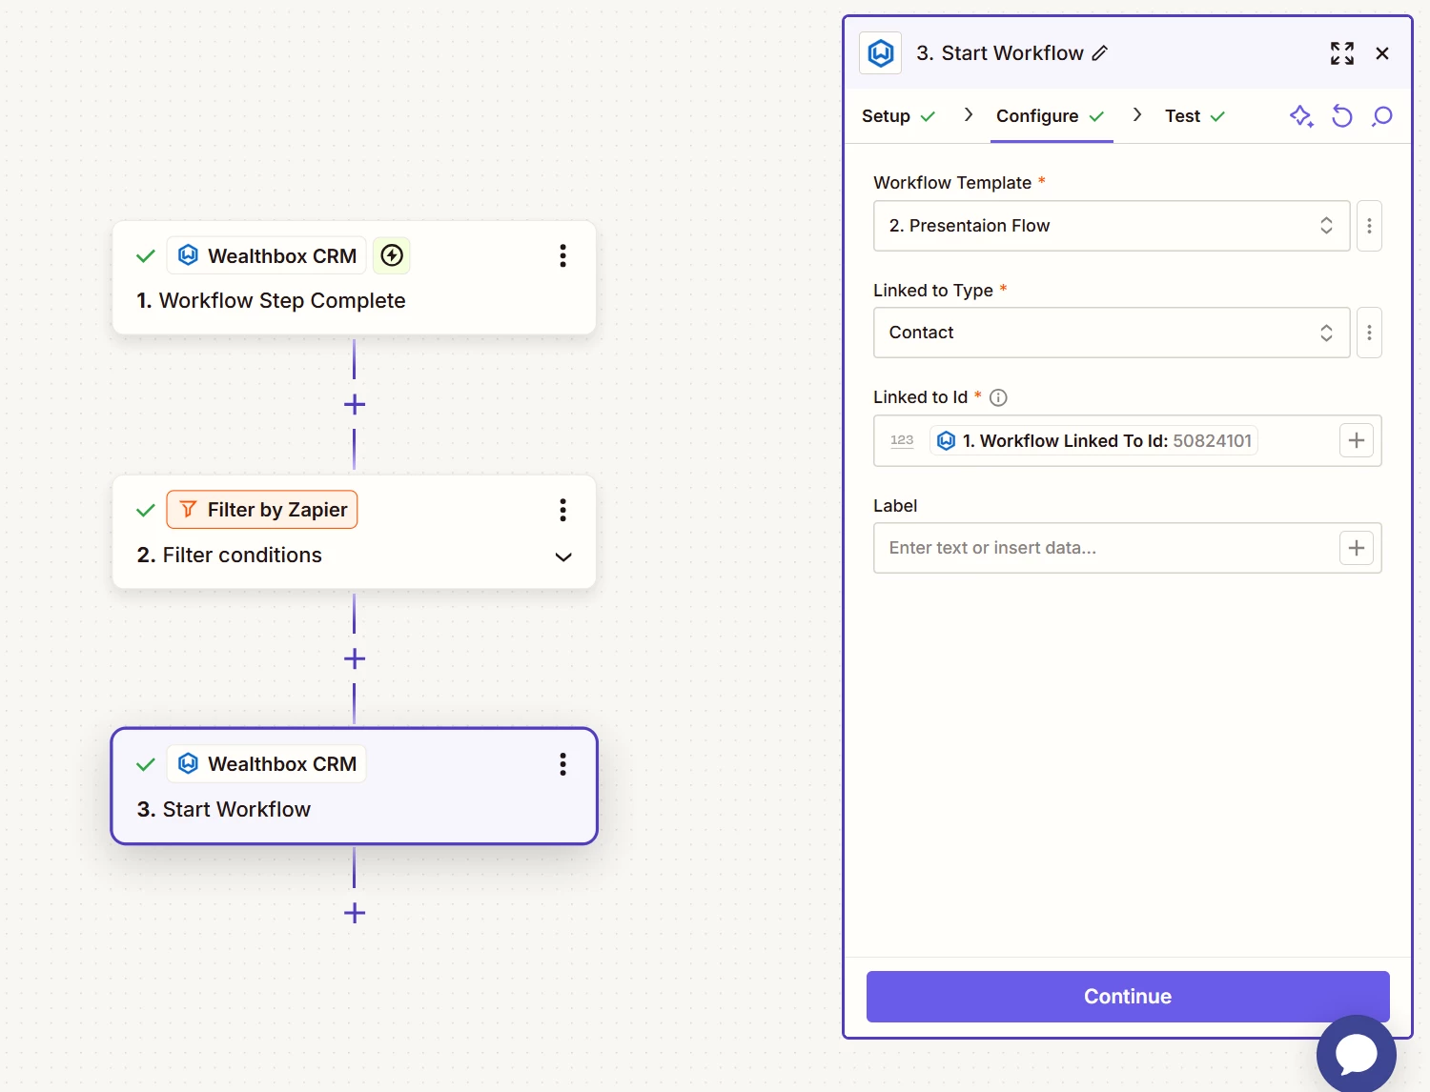Expand the filter conditions chevron
This screenshot has height=1092, width=1430.
pos(563,556)
